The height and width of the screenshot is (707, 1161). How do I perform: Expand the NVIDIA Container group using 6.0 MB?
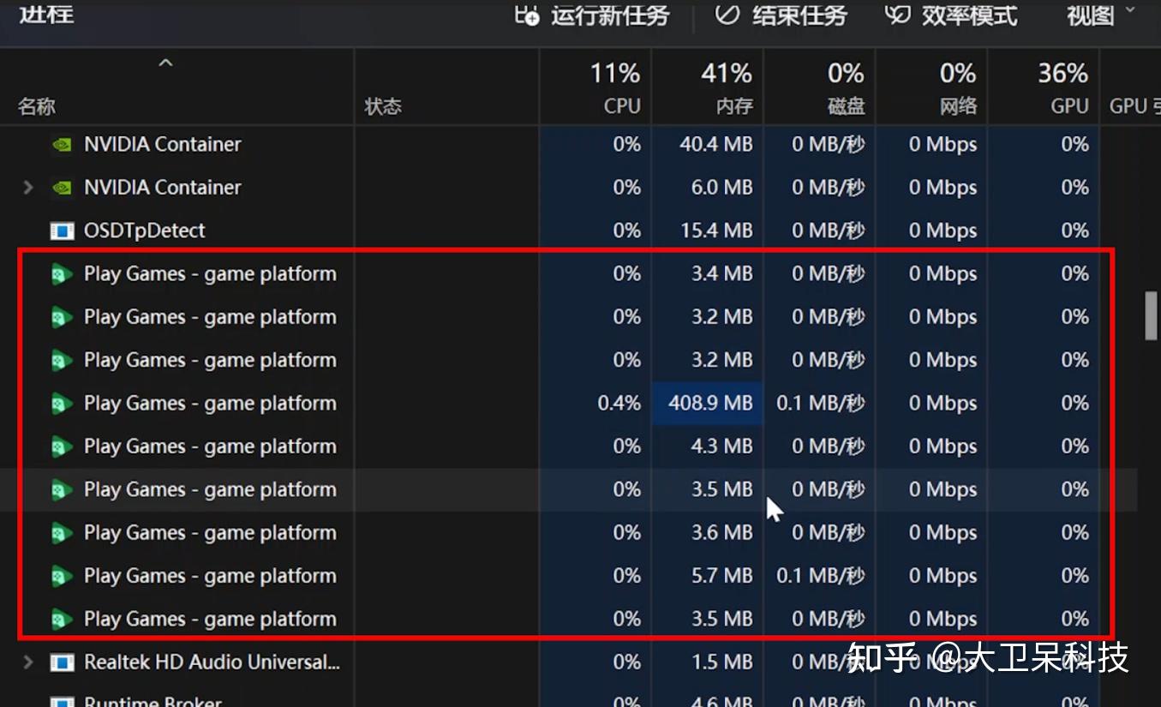click(28, 187)
